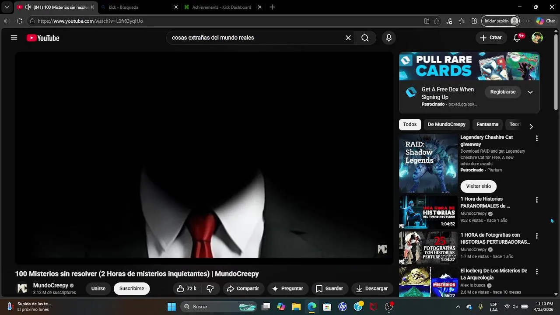Open YouTube notifications bell

[517, 38]
